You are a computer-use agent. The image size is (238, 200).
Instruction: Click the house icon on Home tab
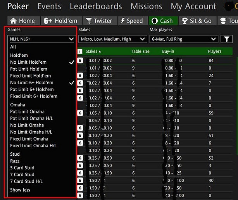click(x=14, y=21)
